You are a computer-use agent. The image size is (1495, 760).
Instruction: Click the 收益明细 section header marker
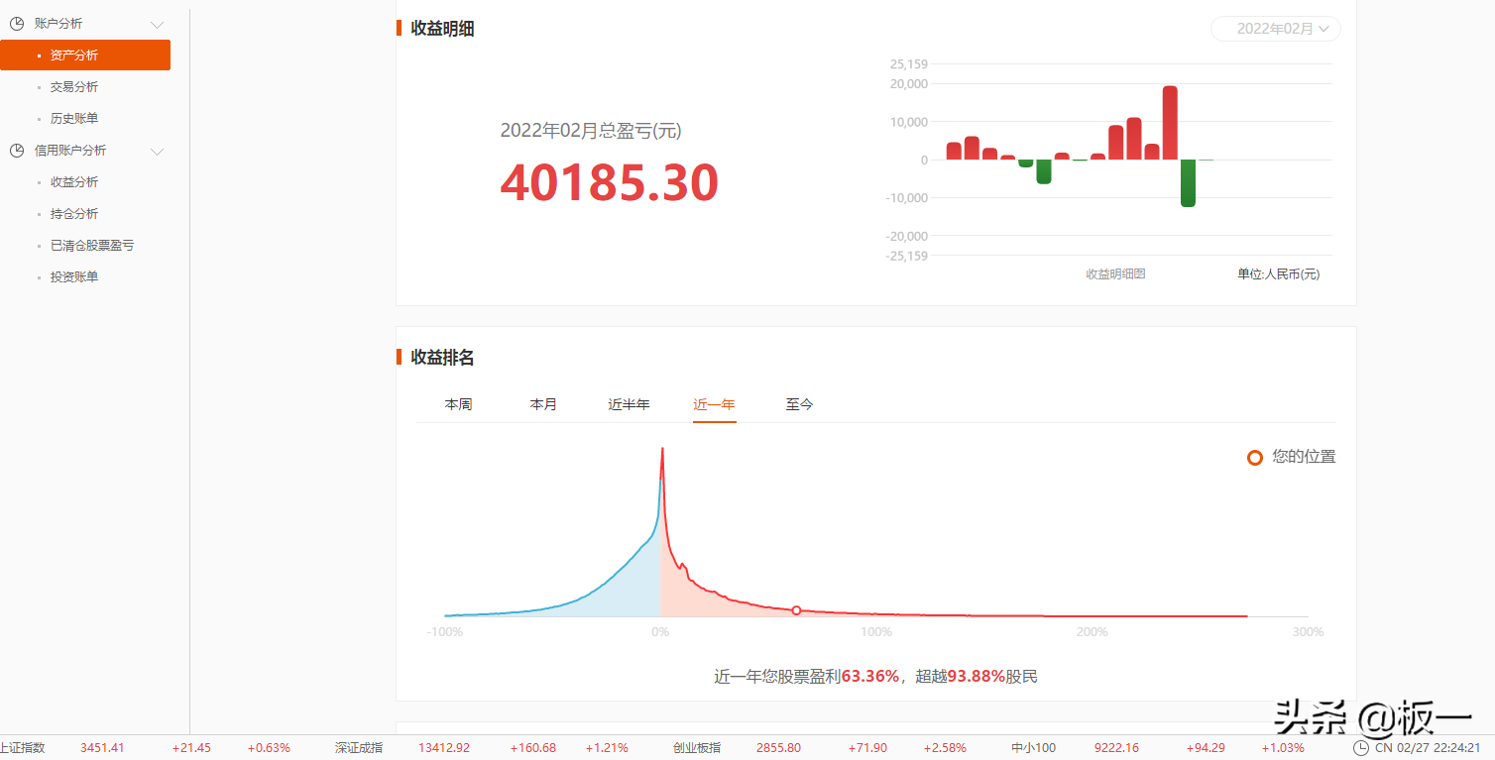(x=401, y=29)
